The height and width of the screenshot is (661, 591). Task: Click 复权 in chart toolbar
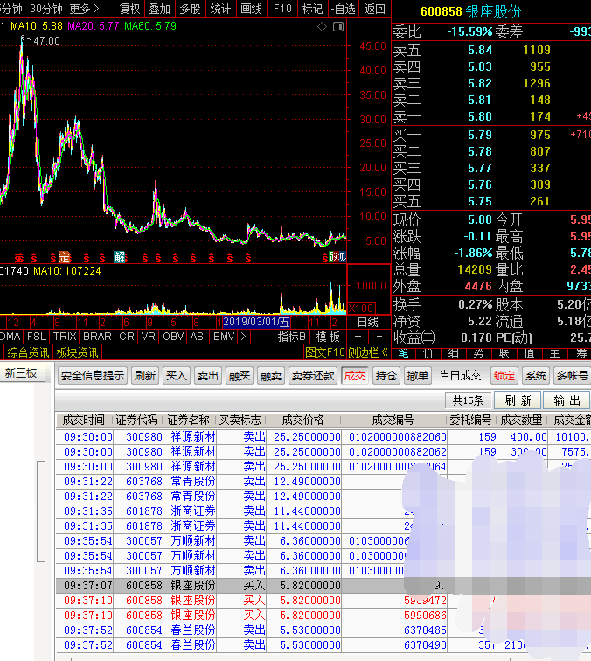click(130, 9)
